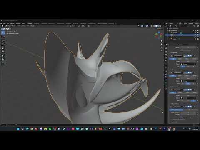Viewport: 200px width, 150px height.
Task: Collapse the third deform modifier panel
Action: (170, 90)
